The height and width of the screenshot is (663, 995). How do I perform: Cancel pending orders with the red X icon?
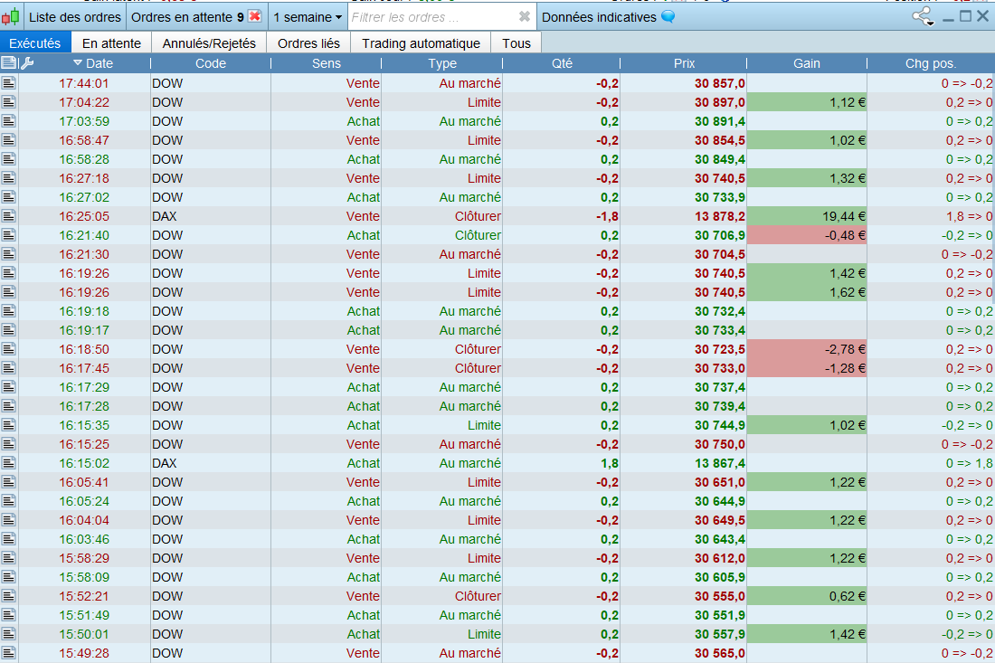pos(255,16)
